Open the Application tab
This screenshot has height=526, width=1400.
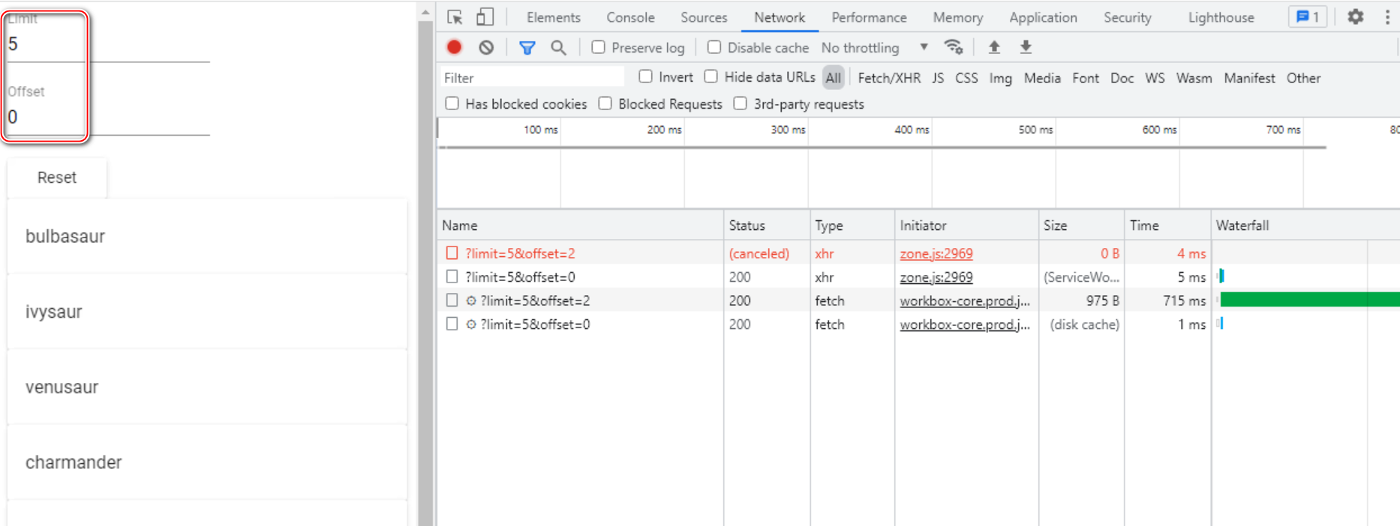[x=1043, y=17]
